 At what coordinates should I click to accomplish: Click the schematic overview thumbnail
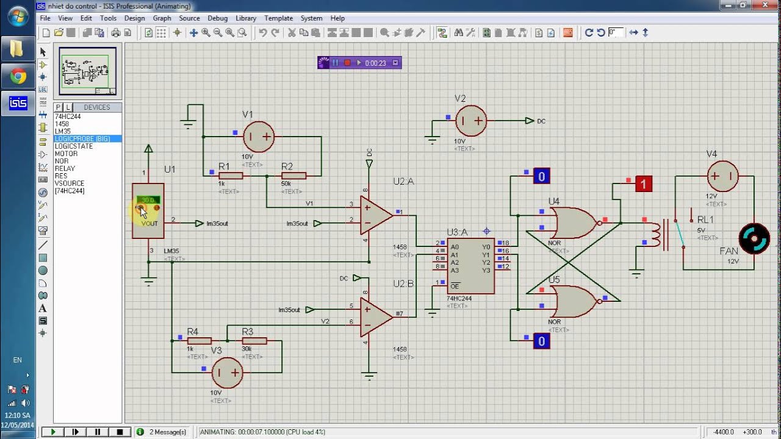coord(88,71)
